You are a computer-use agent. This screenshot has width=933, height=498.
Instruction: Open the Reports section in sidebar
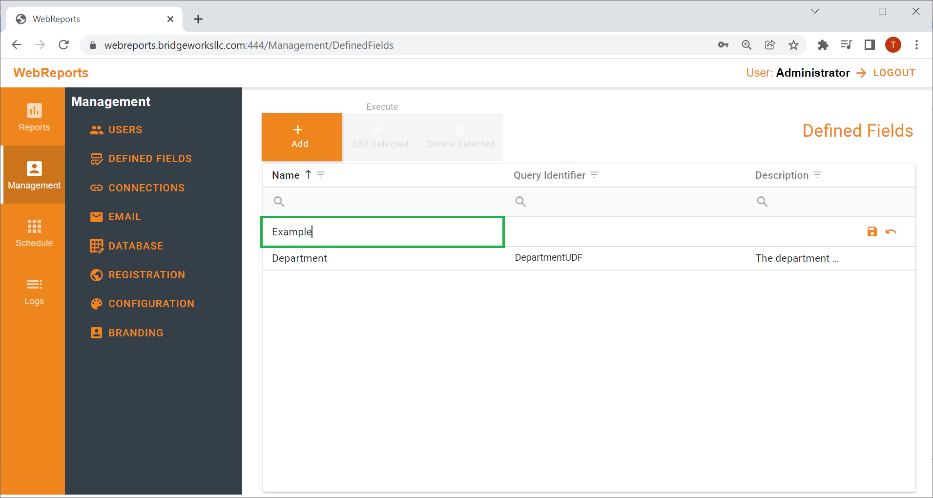[34, 117]
